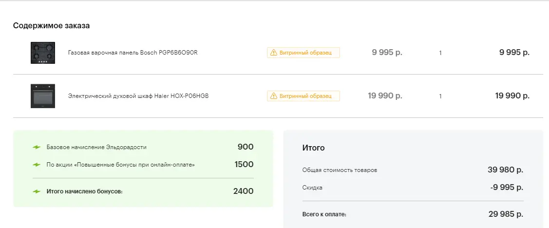Image resolution: width=549 pixels, height=228 pixels.
Task: Click the Итого summary heading
Action: [313, 148]
